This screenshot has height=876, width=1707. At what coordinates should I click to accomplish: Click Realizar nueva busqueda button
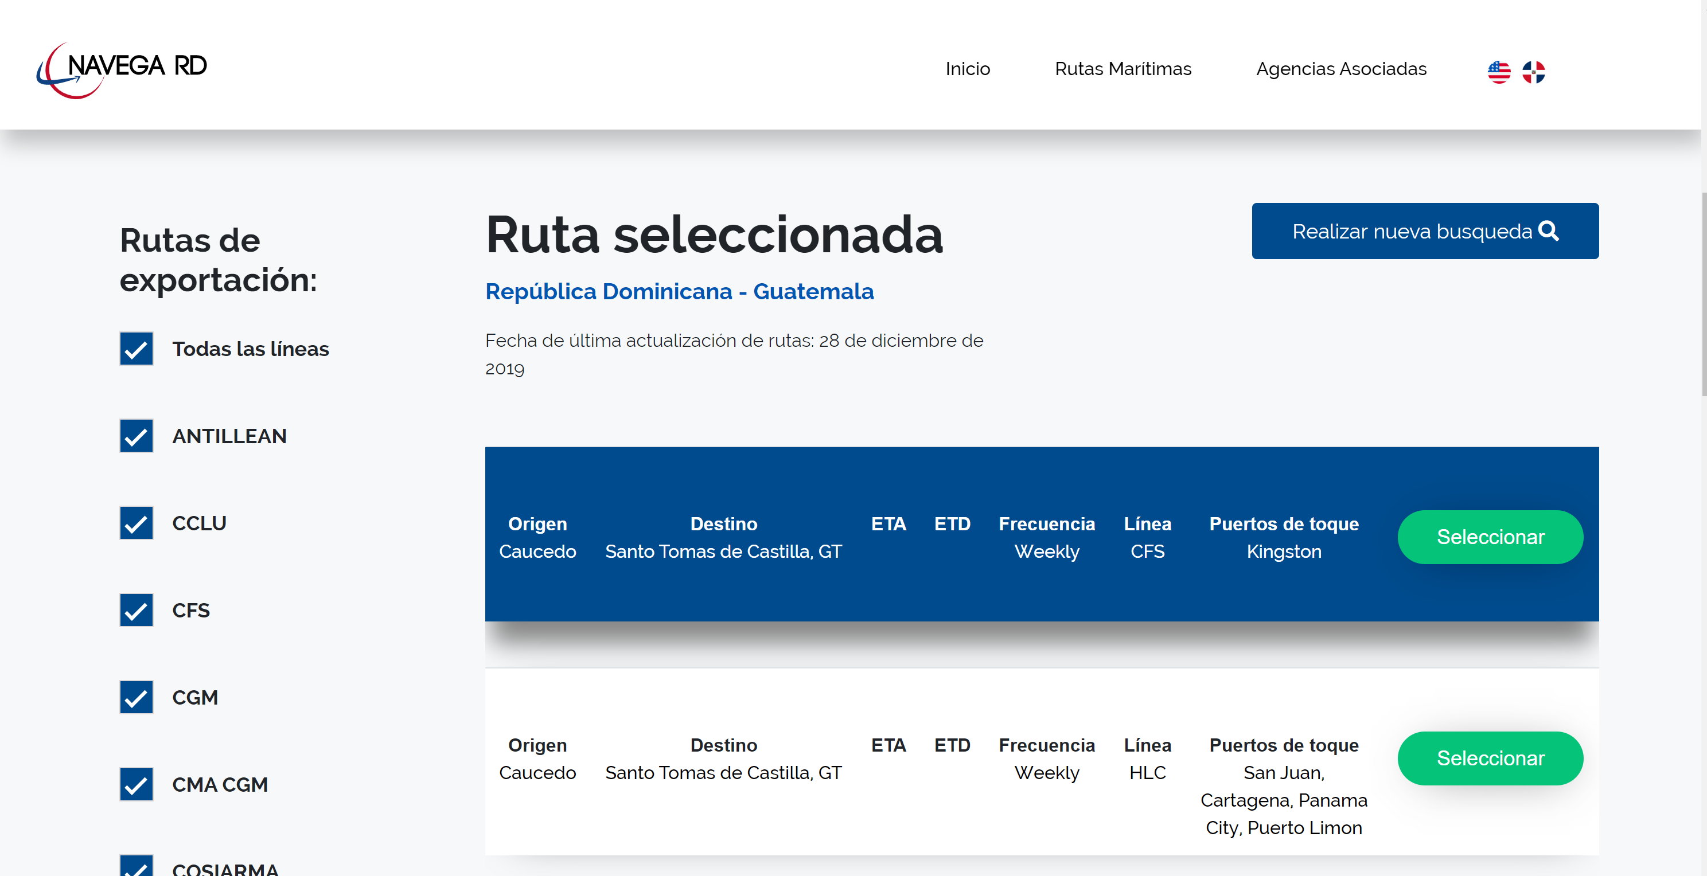pyautogui.click(x=1412, y=231)
